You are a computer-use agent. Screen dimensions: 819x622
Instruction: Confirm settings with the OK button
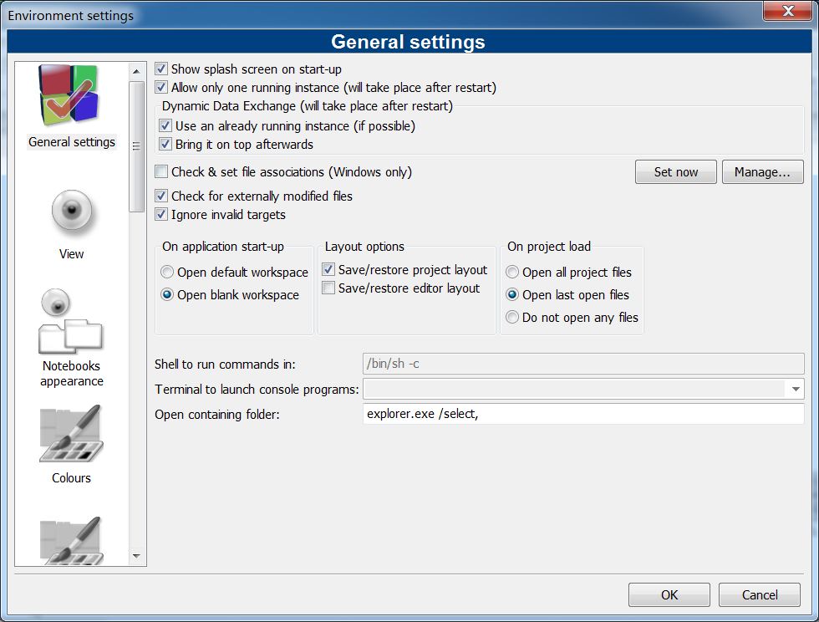point(669,595)
